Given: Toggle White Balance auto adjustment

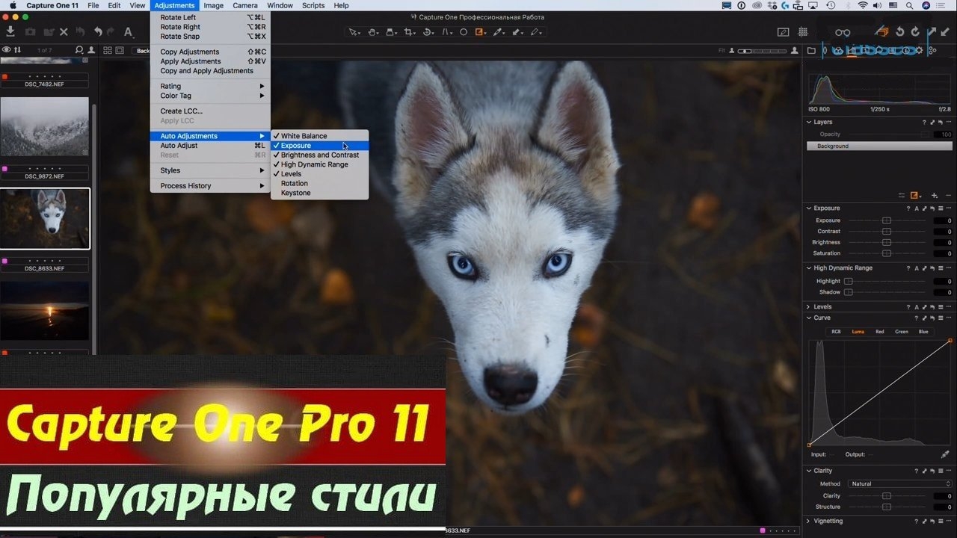Looking at the screenshot, I should [x=319, y=136].
